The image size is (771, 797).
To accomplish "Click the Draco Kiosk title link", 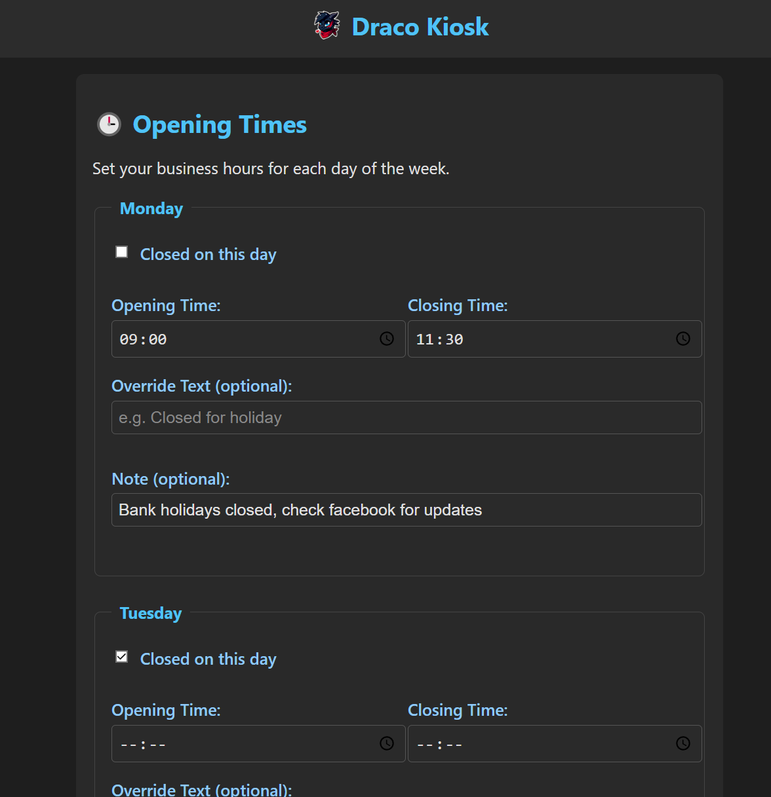I will click(420, 27).
